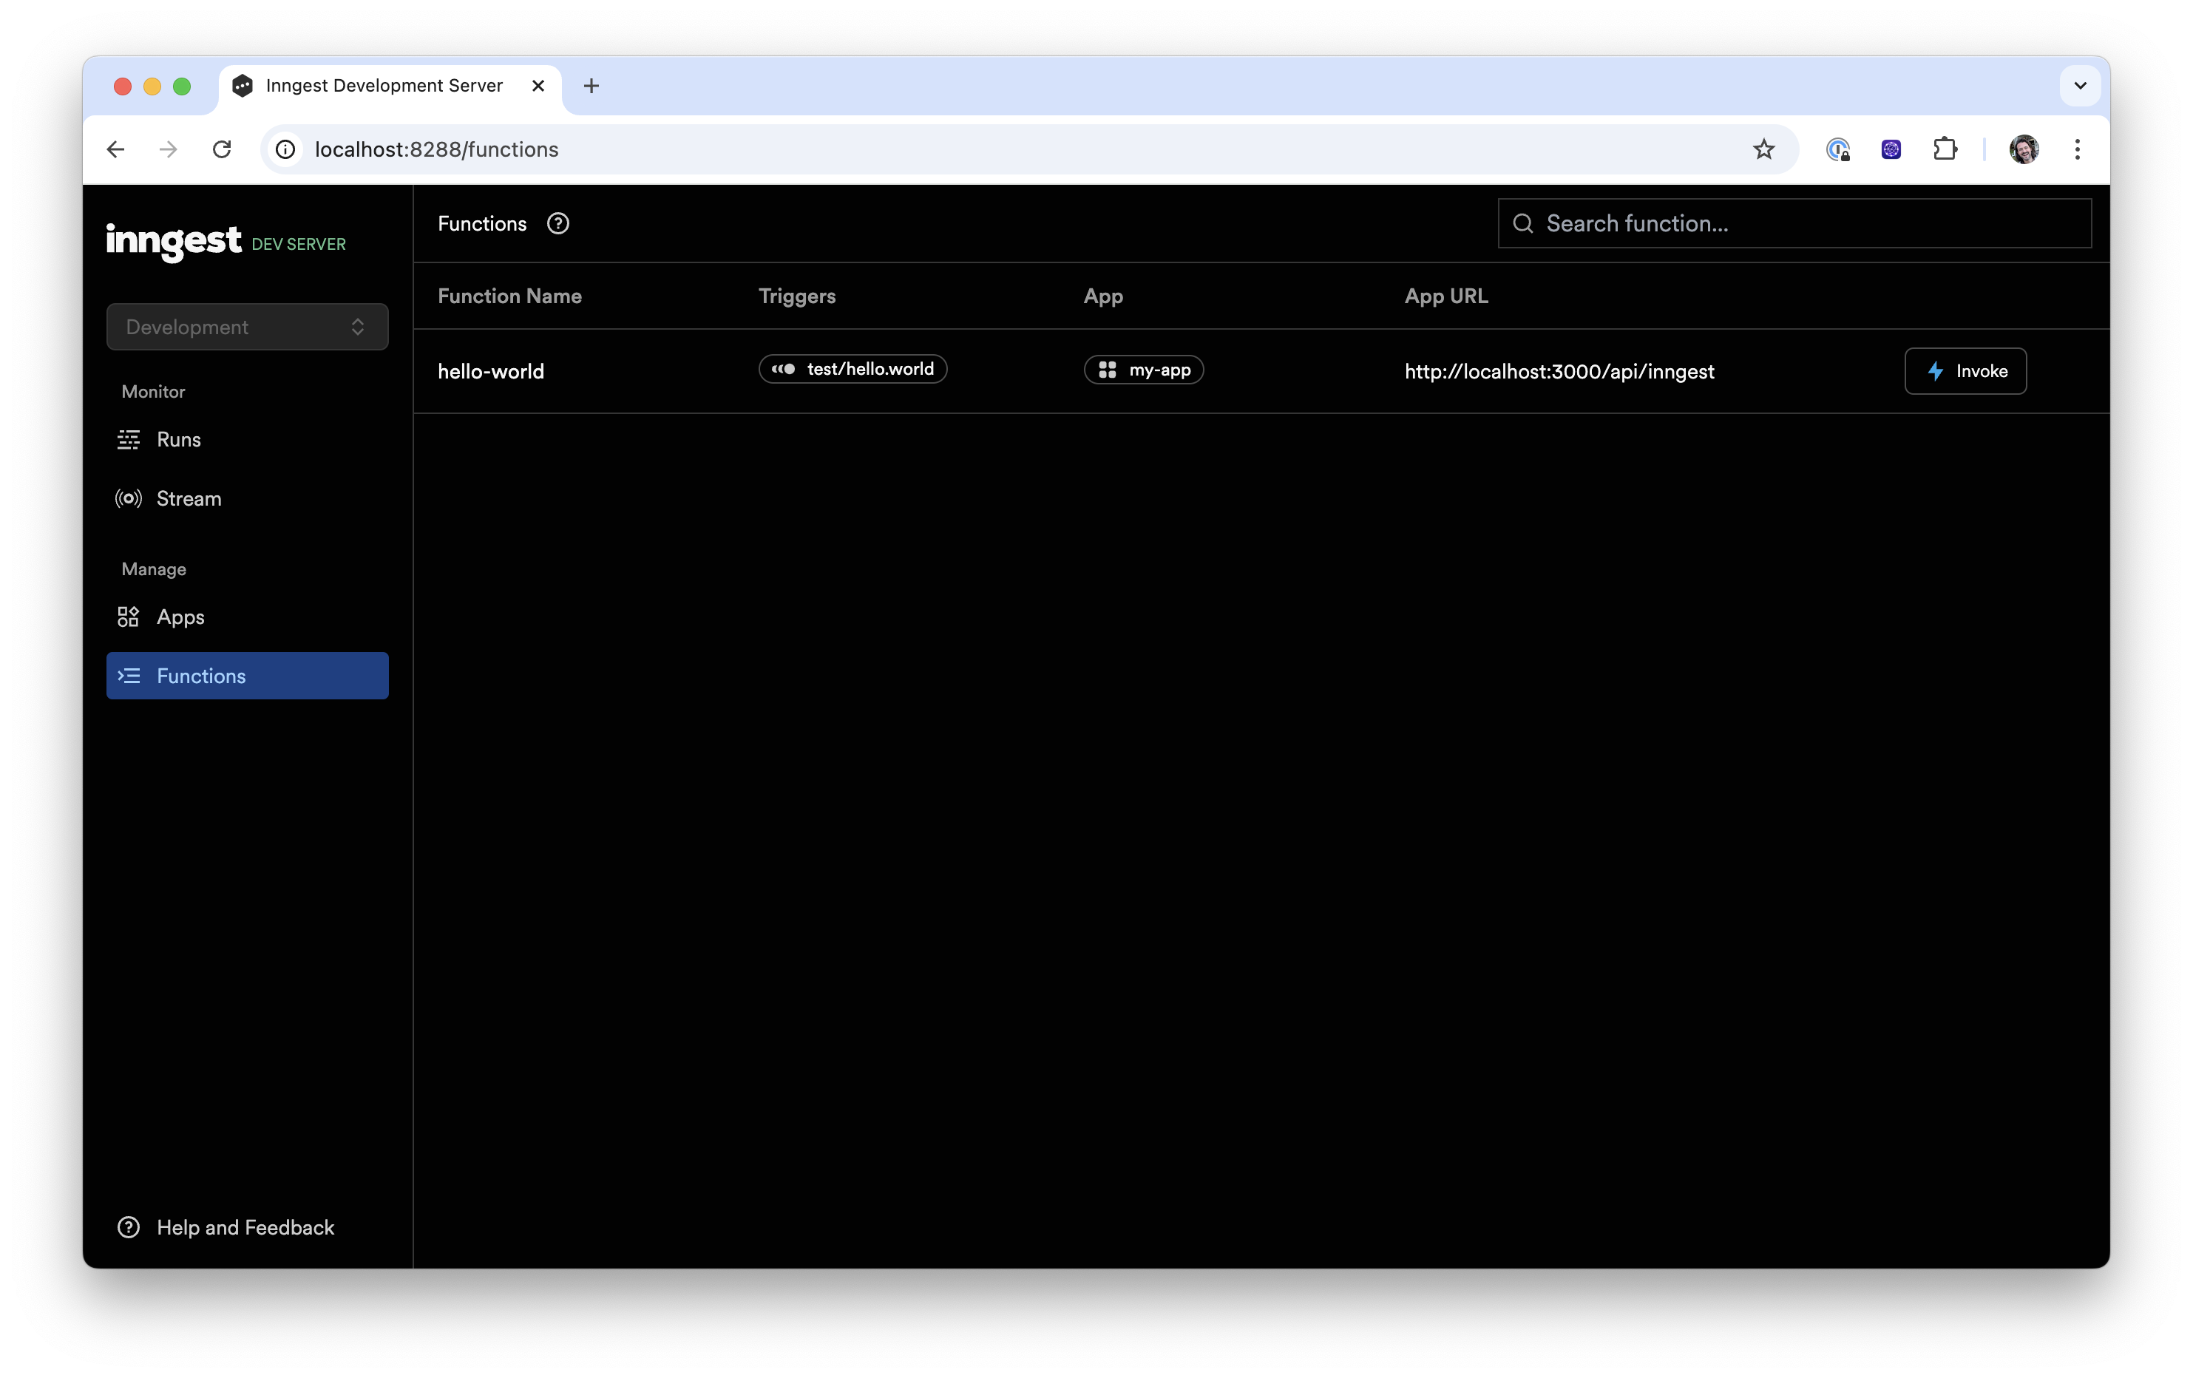
Task: Open the Functions help question mark
Action: pyautogui.click(x=557, y=223)
